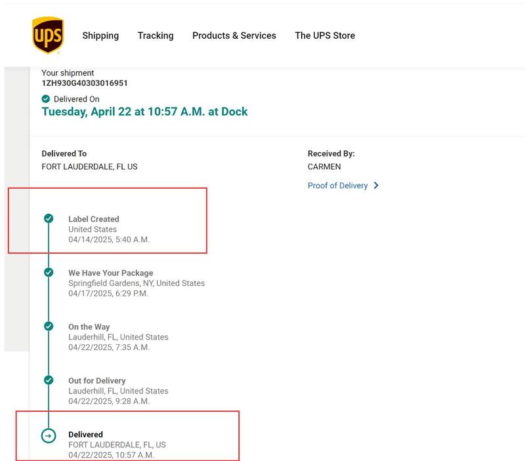
Task: Click the Delivered To heading
Action: [64, 153]
